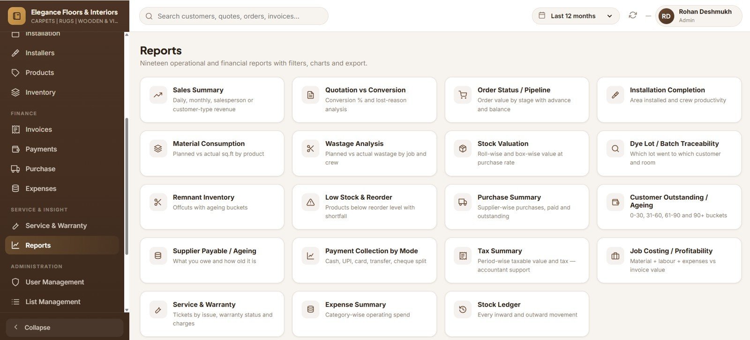The width and height of the screenshot is (750, 340).
Task: Collapse the sidebar navigation
Action: tap(65, 327)
